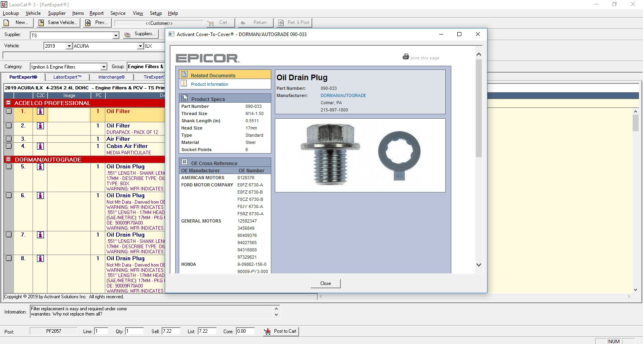643x344 pixels.
Task: Click the Suppliers list icon
Action: coord(127,35)
